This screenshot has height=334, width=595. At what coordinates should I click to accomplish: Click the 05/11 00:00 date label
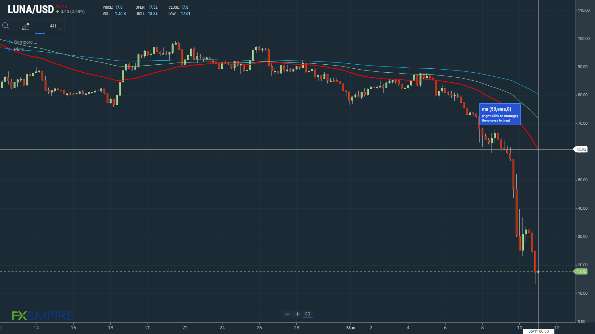click(x=539, y=331)
